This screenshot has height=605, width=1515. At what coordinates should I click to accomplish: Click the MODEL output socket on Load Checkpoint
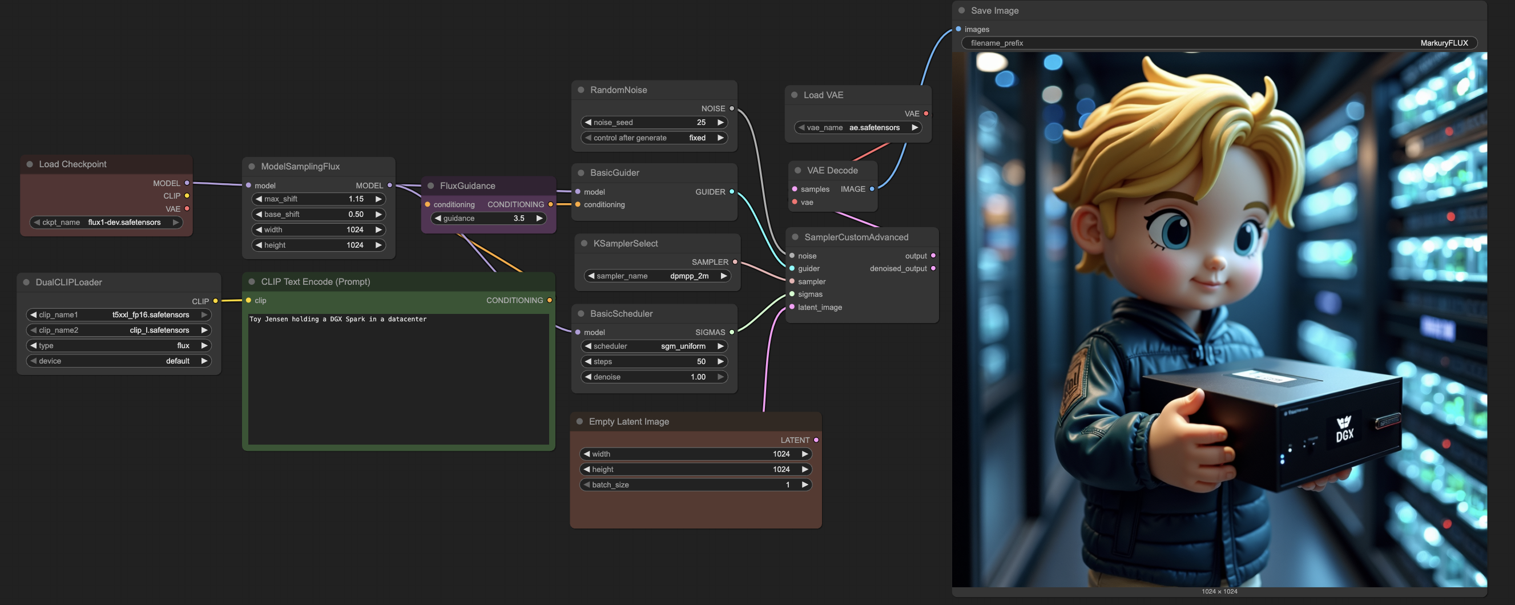(187, 183)
